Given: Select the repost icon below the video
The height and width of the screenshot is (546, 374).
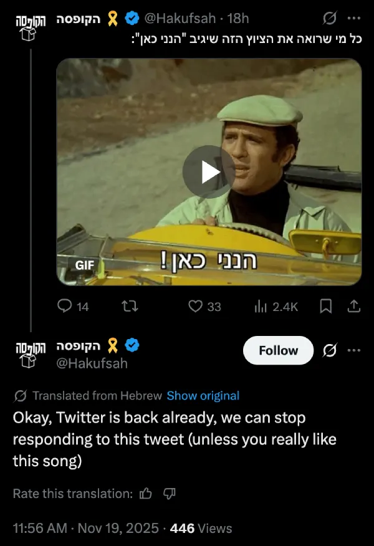Looking at the screenshot, I should pos(131,306).
